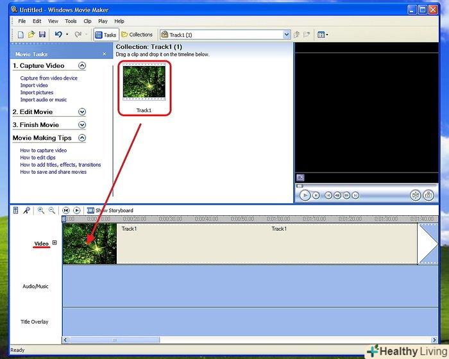Click the preview monitor seek bar
Viewport: 449px width, 359px height.
tap(366, 186)
